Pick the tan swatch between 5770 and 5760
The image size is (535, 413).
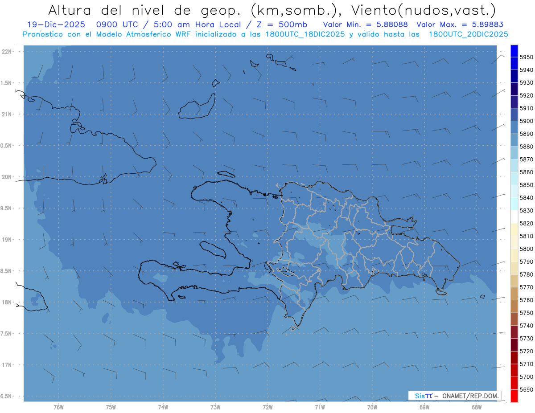tap(514, 294)
